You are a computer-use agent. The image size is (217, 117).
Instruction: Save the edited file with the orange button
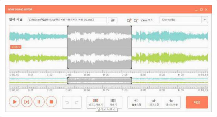click(x=197, y=102)
